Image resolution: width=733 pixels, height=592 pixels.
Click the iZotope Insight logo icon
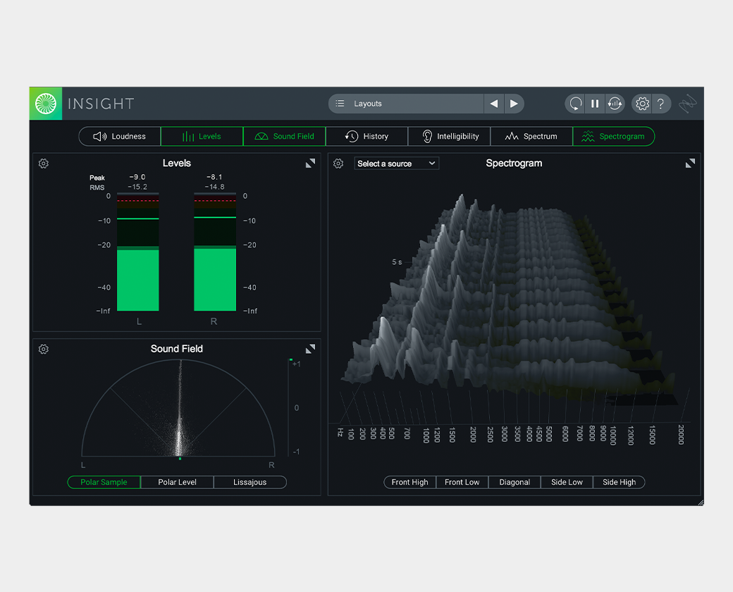pos(46,104)
